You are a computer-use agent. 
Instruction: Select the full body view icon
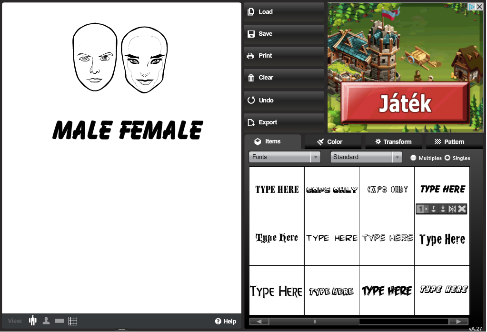(x=33, y=321)
